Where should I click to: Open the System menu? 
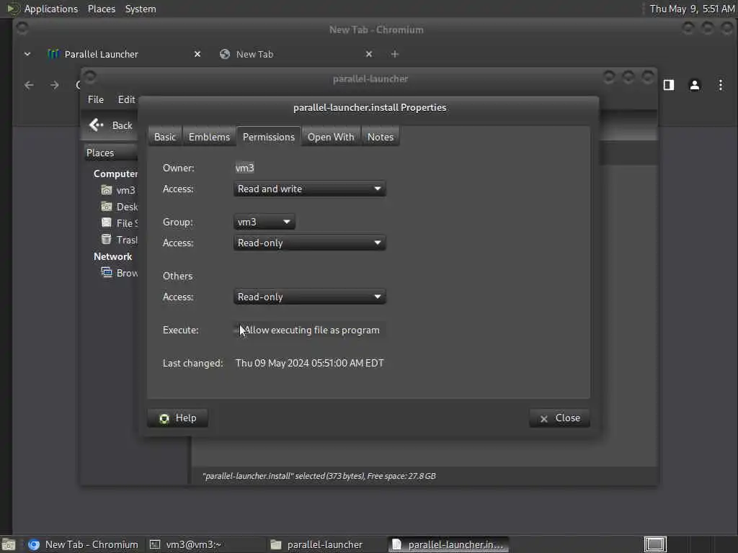point(141,9)
